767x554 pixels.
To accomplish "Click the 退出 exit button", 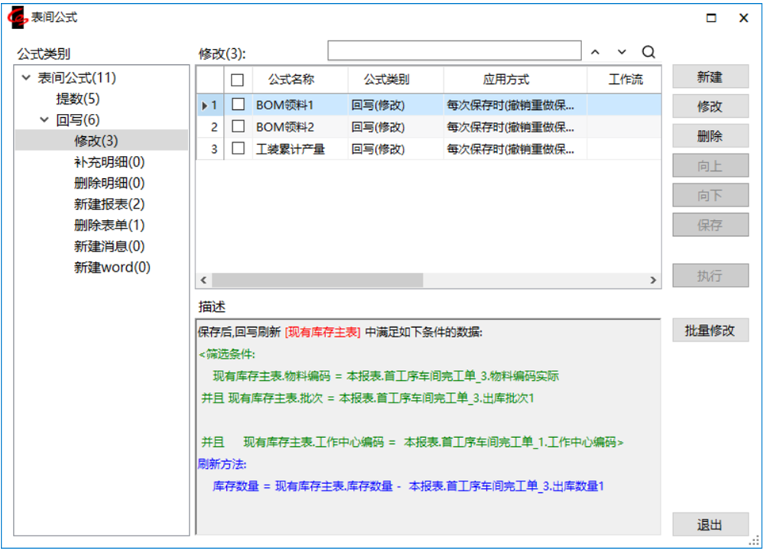I will (710, 525).
